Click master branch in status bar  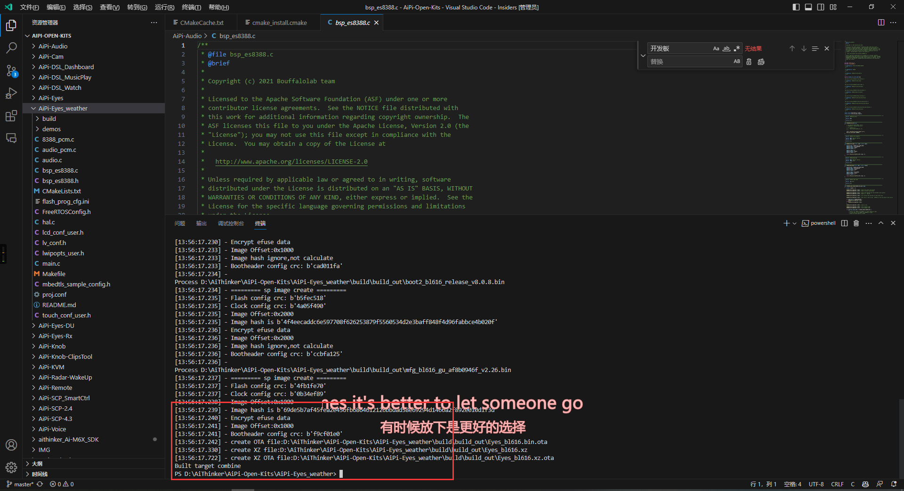pos(20,484)
